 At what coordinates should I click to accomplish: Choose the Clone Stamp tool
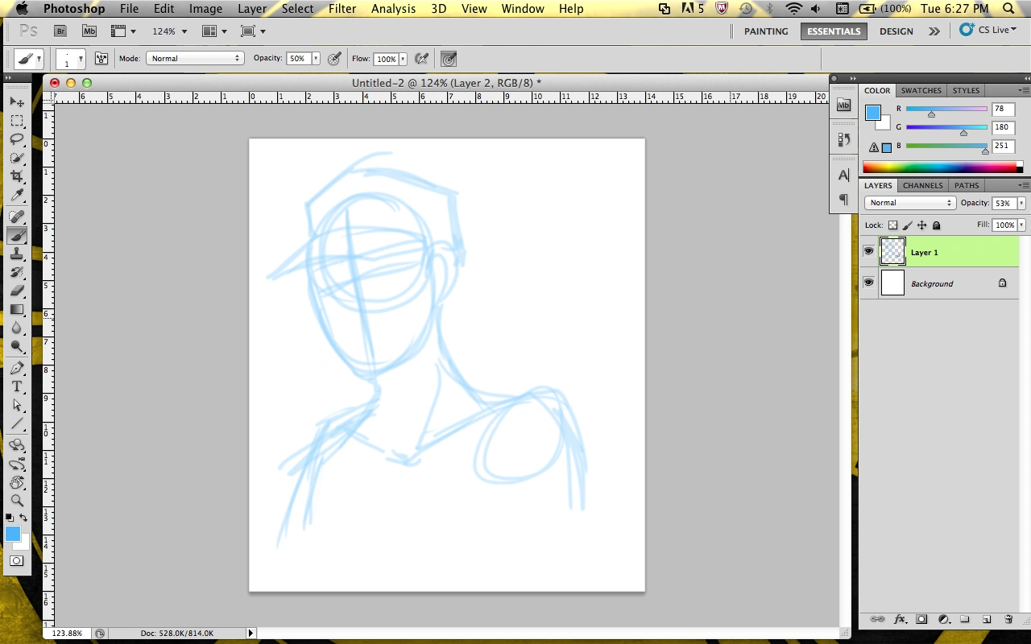[17, 254]
